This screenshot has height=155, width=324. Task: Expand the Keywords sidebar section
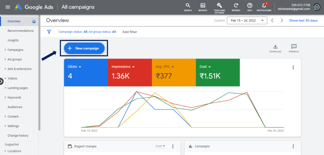point(14,98)
